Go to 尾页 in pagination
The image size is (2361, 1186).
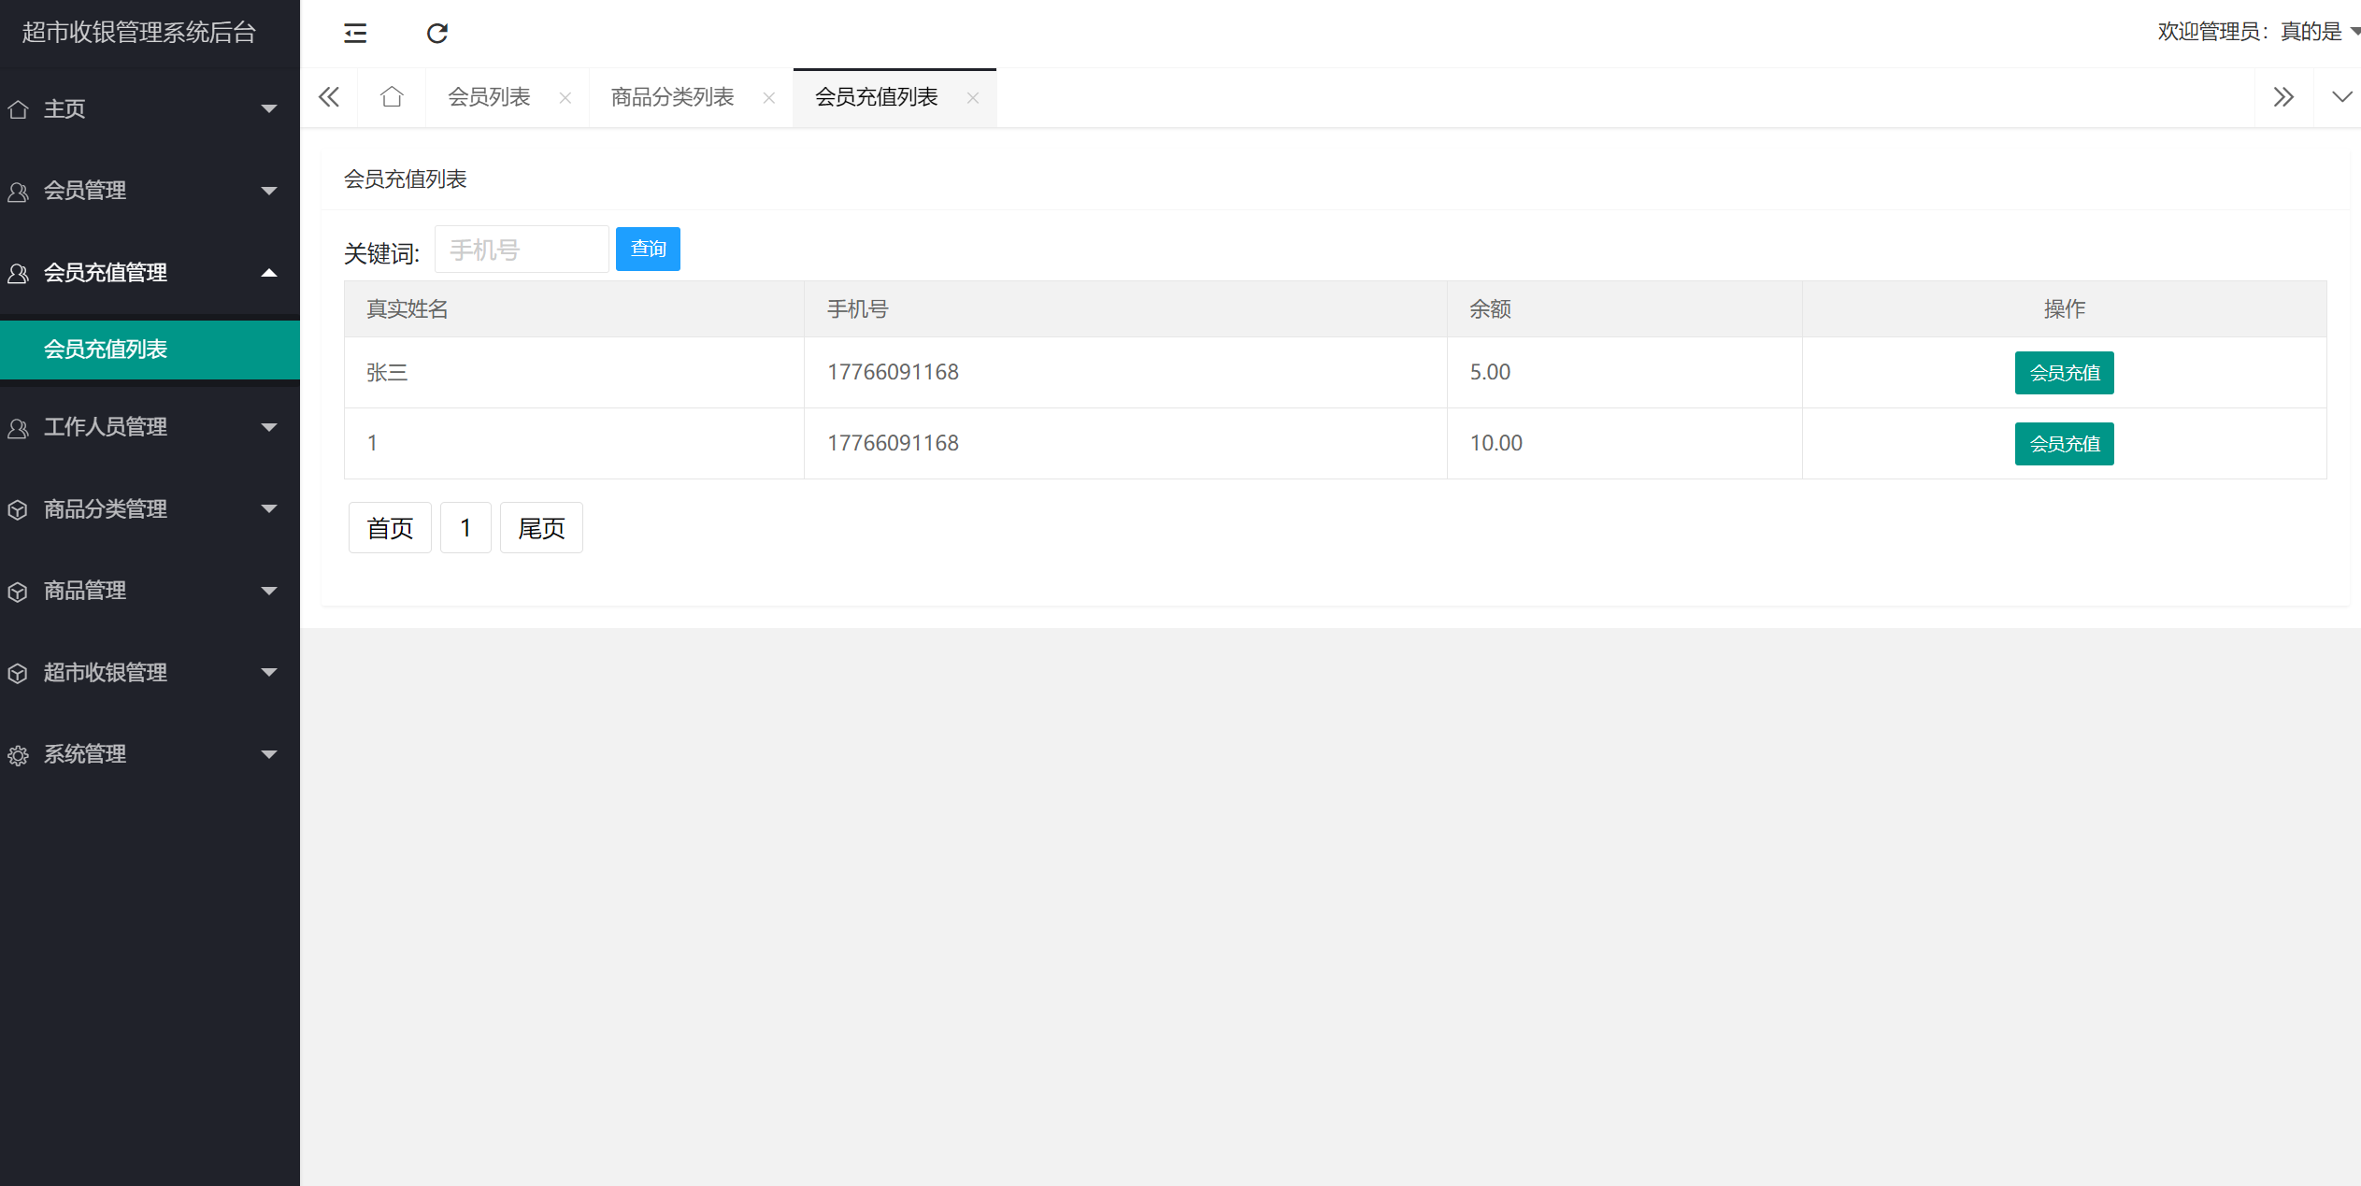(541, 528)
